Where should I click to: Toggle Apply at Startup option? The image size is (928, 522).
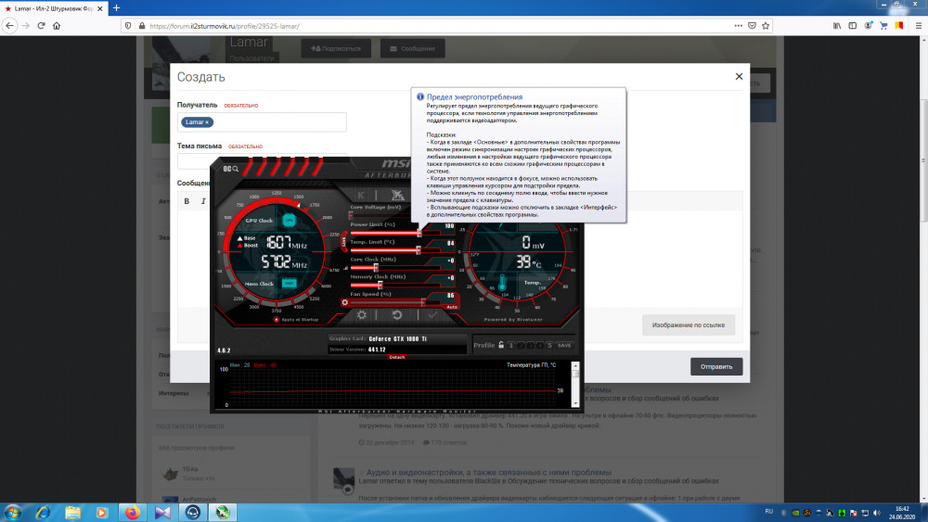pos(275,318)
